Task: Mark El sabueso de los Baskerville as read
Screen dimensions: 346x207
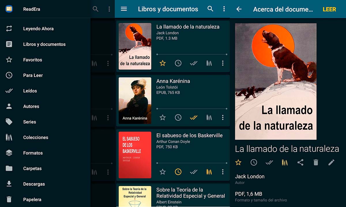Action: pyautogui.click(x=193, y=172)
